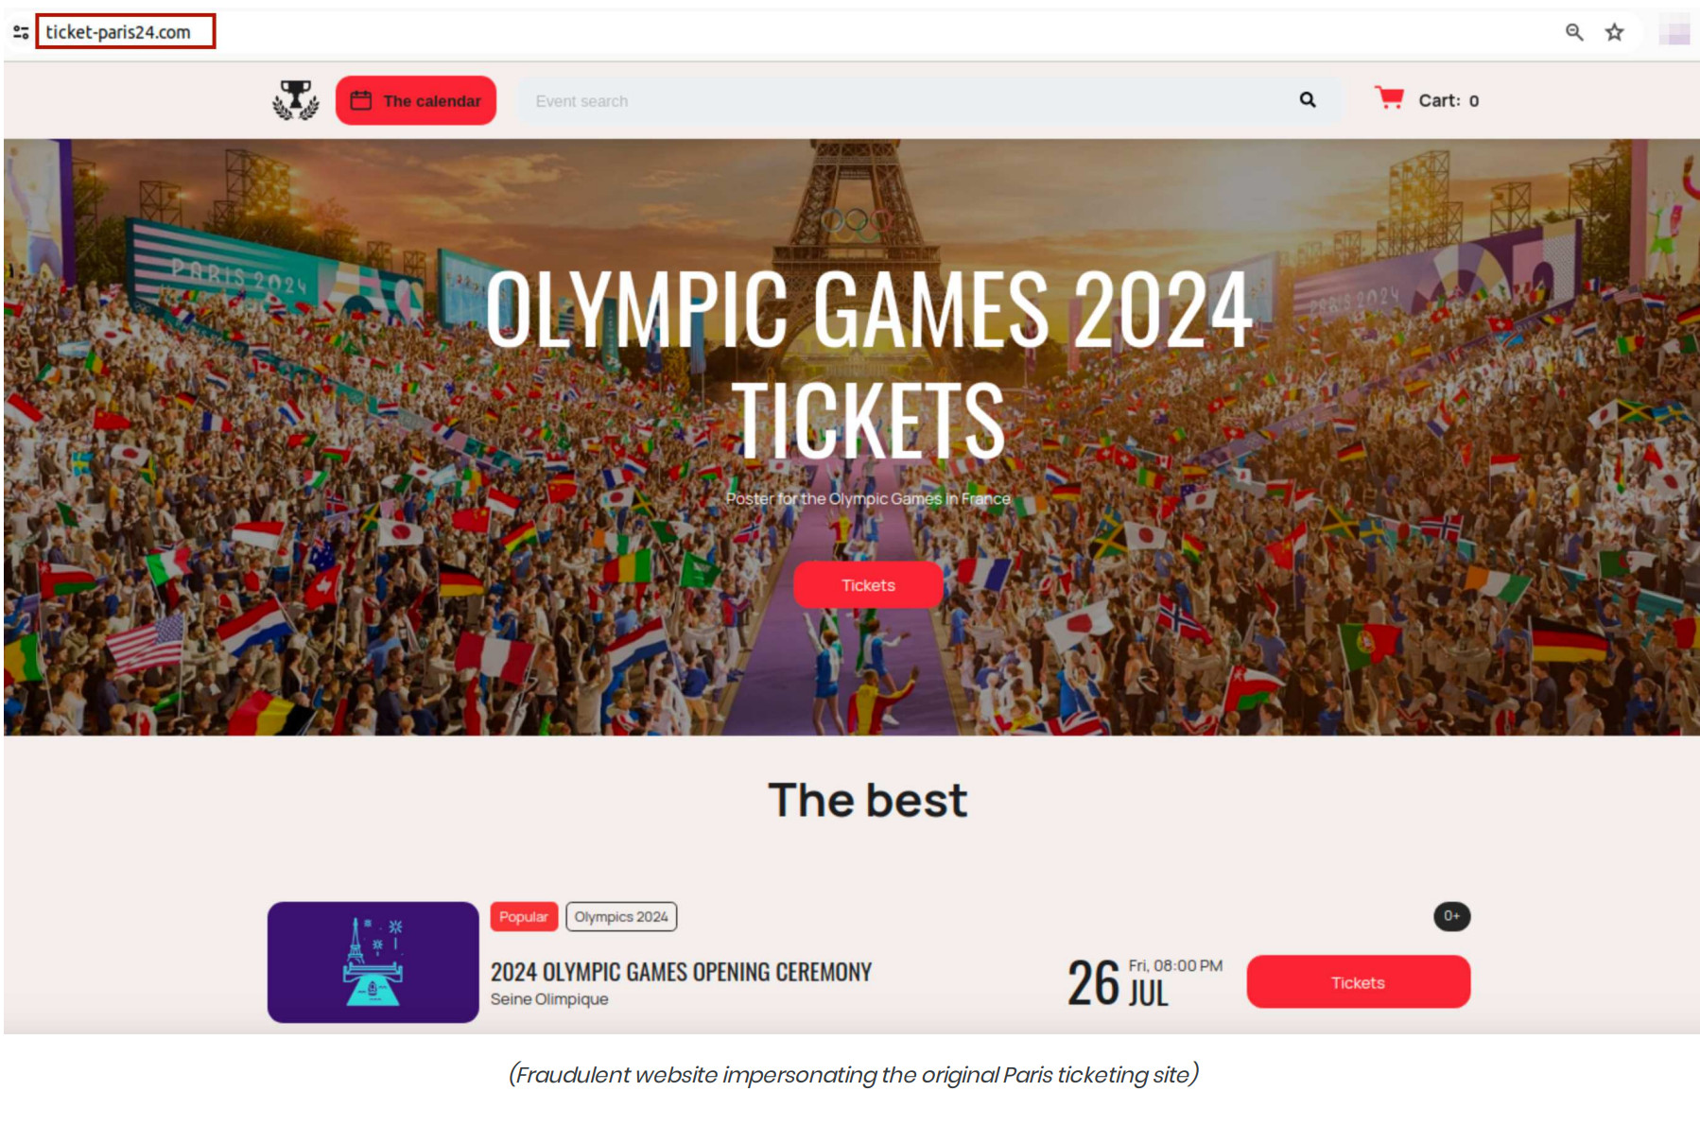Click Tickets button for Opening Ceremony

(1358, 982)
